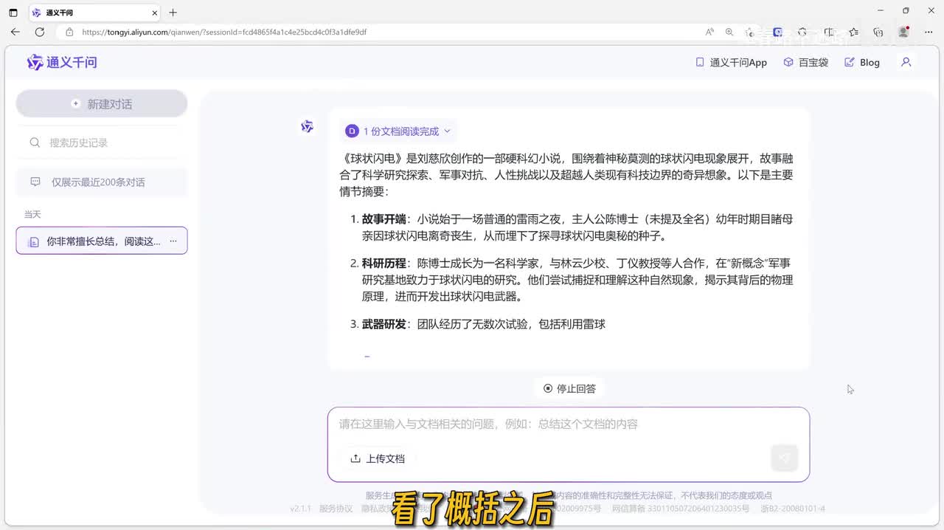This screenshot has width=944, height=530.
Task: Click the browser zoom magnifier icon
Action: pos(729,32)
